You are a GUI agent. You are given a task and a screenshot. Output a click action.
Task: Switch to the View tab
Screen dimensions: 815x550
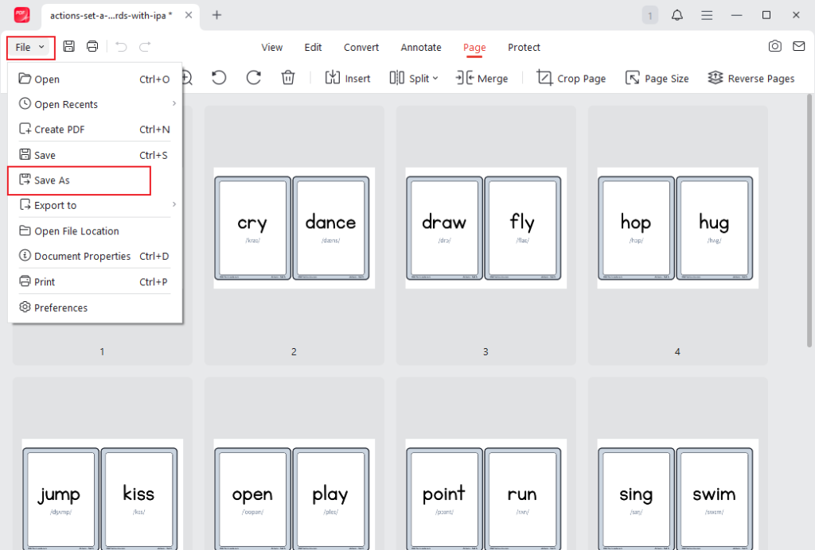tap(272, 47)
